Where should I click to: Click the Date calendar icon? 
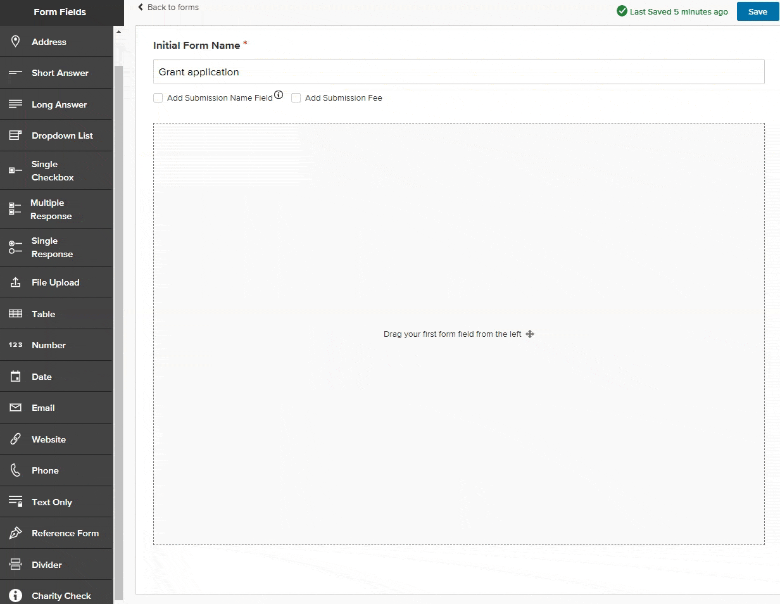[x=16, y=377]
